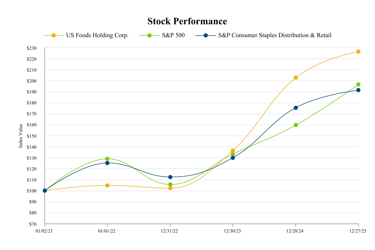Select 'S&P Consumer Staples Distribution & Retail' legend label
Image resolution: width=375 pixels, height=250 pixels.
pyautogui.click(x=275, y=35)
